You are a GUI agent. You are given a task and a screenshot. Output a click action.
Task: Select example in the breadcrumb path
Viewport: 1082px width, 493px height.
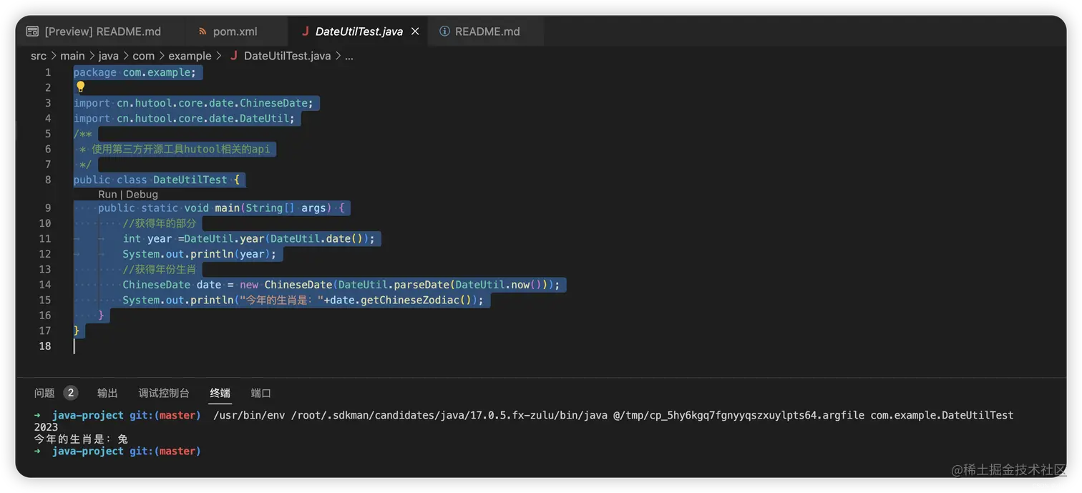(190, 56)
